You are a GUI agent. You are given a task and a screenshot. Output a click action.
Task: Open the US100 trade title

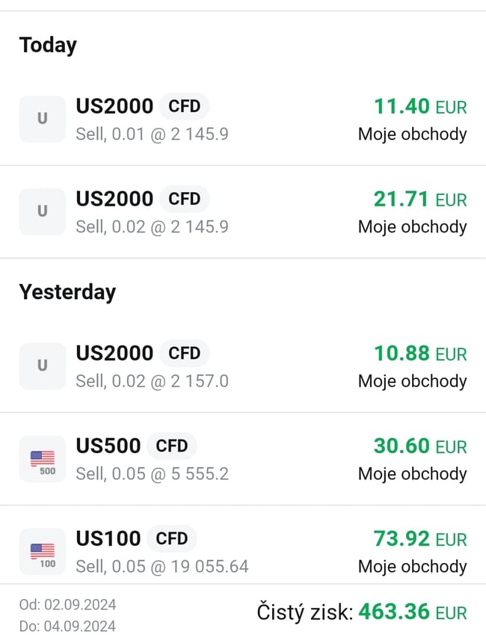pyautogui.click(x=108, y=538)
